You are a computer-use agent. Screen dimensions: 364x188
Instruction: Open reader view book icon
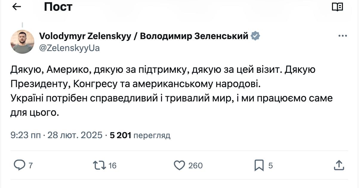coord(337,7)
